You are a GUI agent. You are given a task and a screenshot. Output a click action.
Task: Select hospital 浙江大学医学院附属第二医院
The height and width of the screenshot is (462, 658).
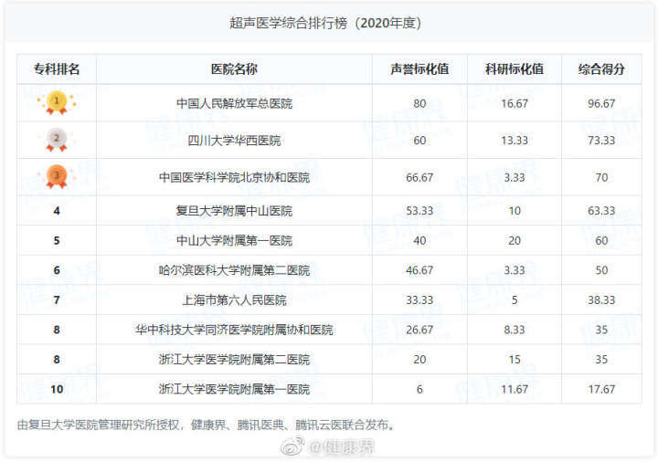click(x=234, y=360)
